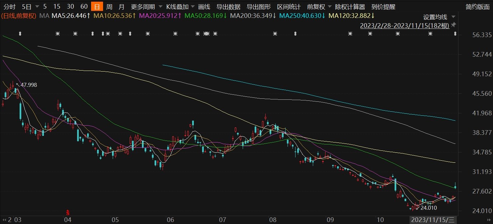Click 导出数据 to export data

tap(228, 7)
